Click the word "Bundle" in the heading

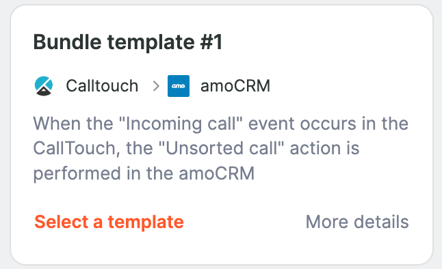tap(67, 42)
